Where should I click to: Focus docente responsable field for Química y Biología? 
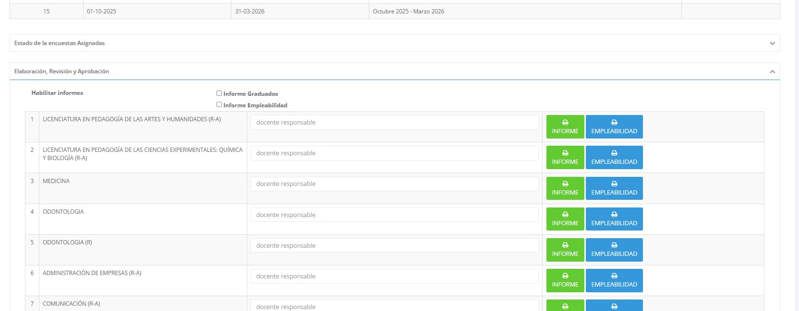(x=395, y=153)
